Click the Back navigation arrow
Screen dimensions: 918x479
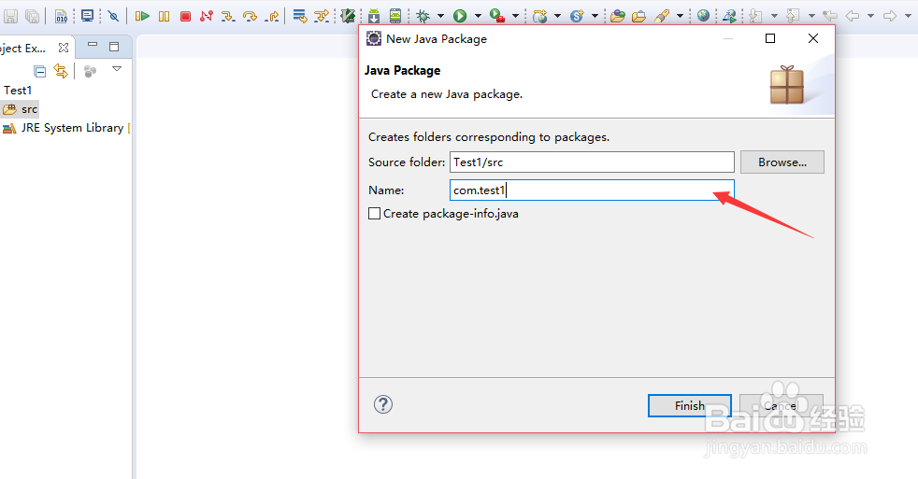853,16
